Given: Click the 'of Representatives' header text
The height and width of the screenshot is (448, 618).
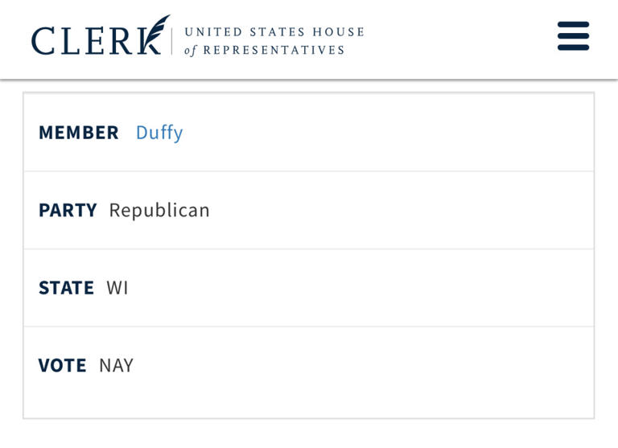Looking at the screenshot, I should pyautogui.click(x=264, y=51).
